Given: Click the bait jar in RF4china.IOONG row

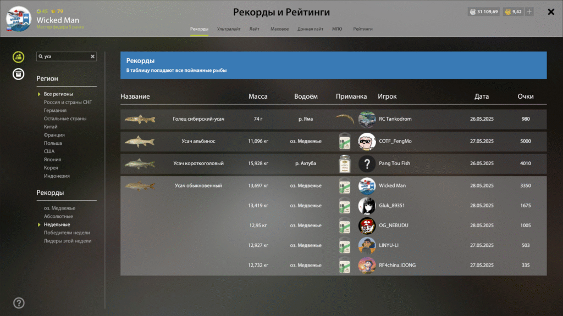Looking at the screenshot, I should (x=345, y=266).
